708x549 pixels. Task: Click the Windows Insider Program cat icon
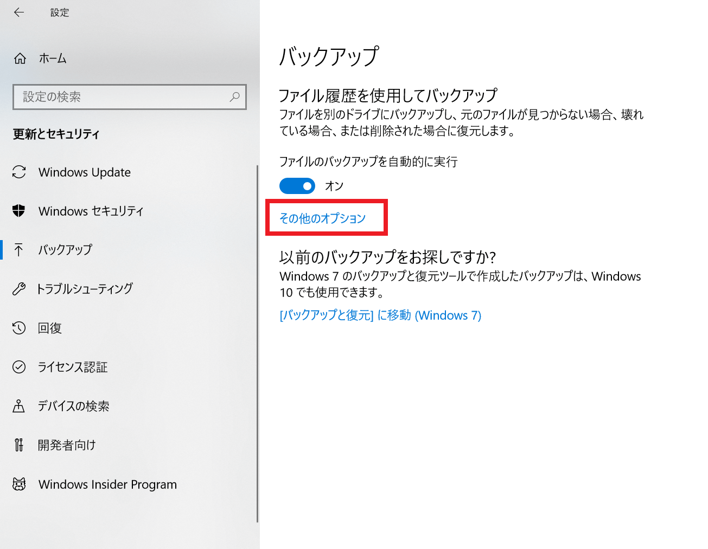tap(19, 484)
